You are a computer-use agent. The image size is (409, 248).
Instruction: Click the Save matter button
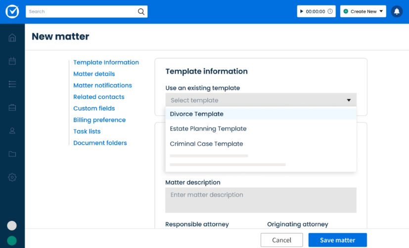point(337,240)
